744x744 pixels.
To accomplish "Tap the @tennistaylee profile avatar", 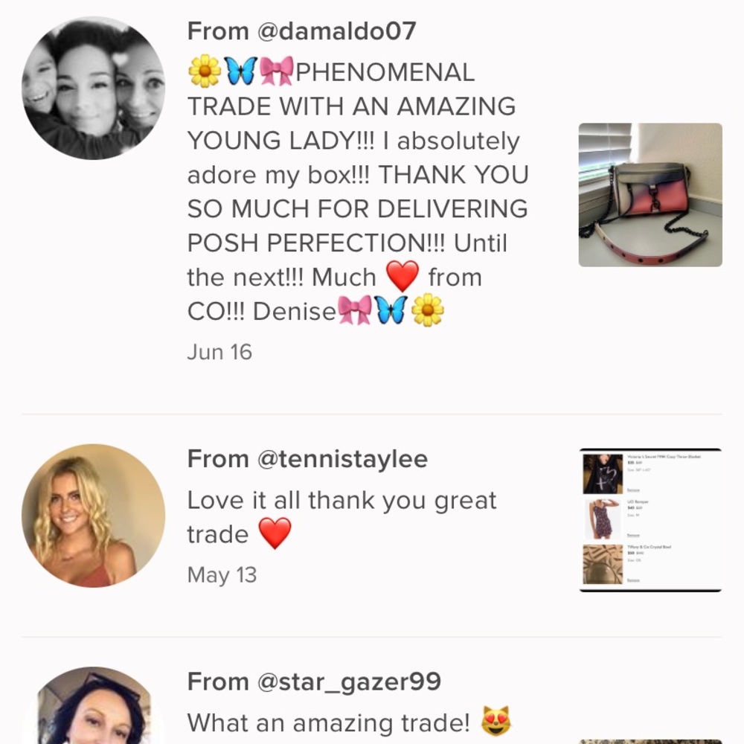I will [94, 516].
